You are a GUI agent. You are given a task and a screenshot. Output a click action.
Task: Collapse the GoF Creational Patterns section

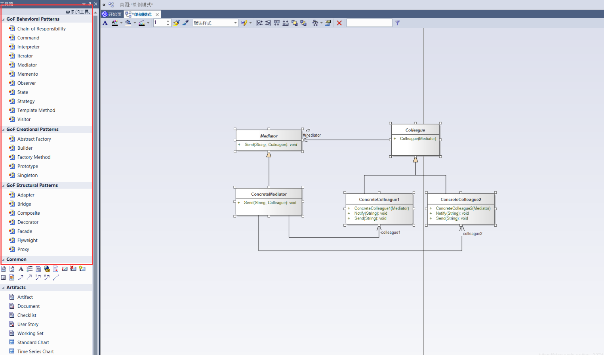coord(4,130)
